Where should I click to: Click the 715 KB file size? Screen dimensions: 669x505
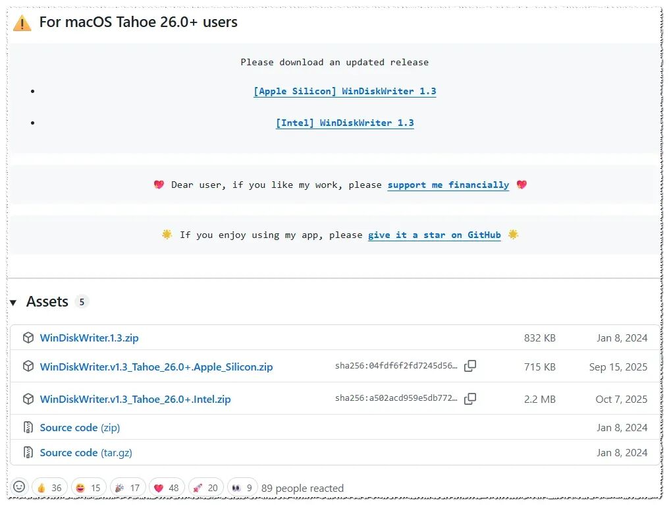pos(540,367)
